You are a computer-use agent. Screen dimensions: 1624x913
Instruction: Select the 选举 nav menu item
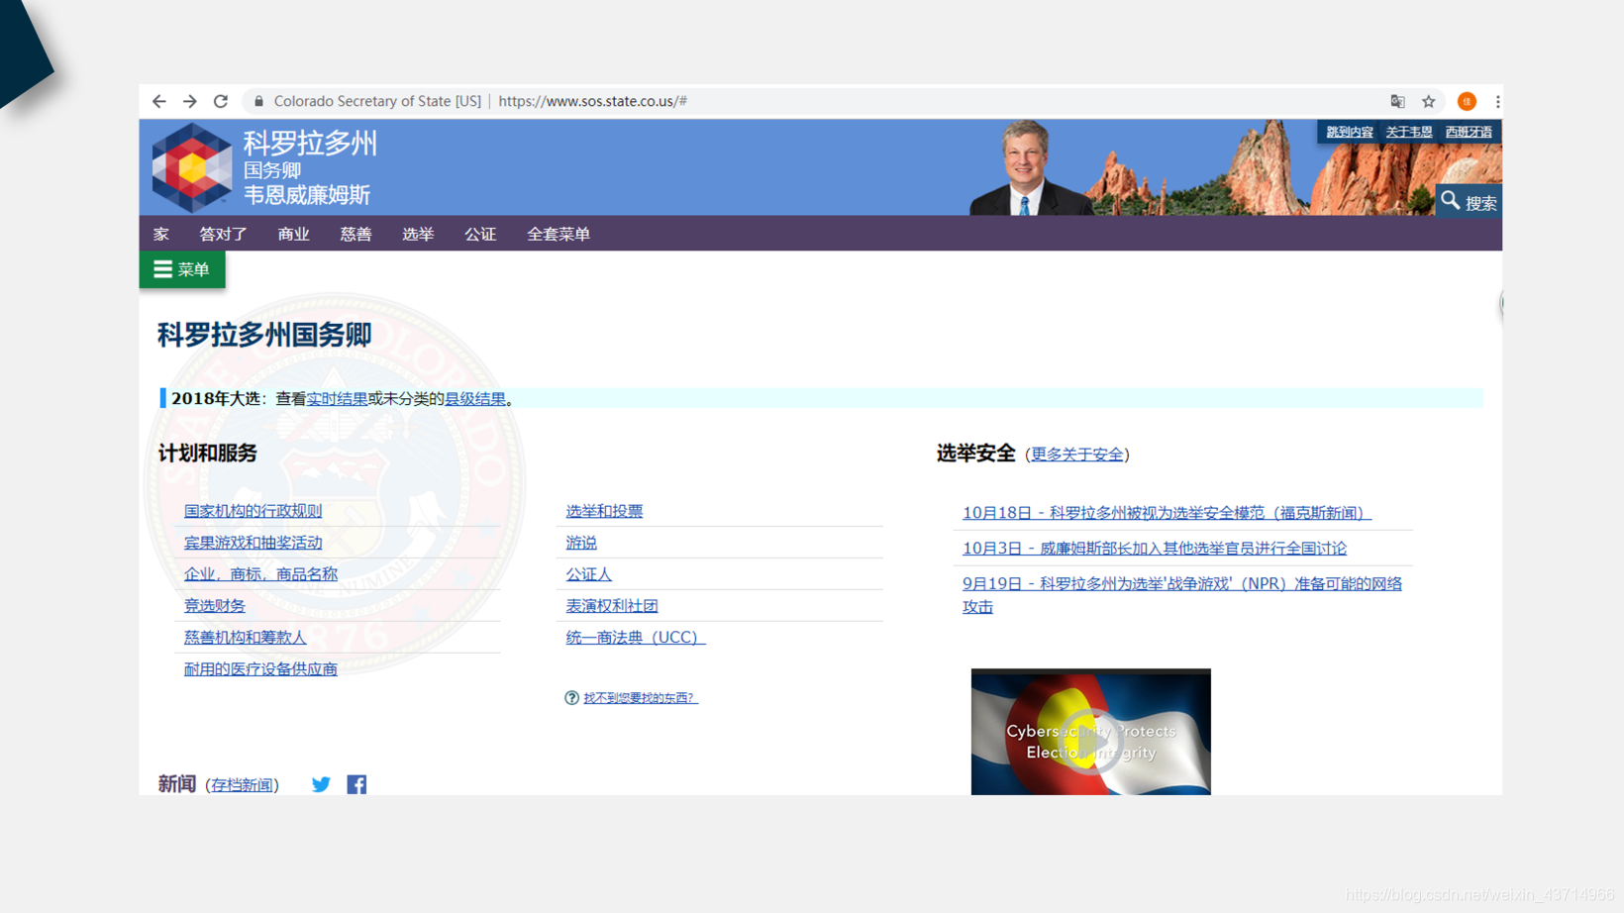coord(418,234)
